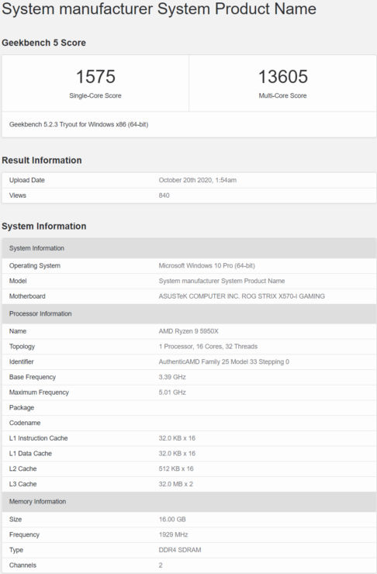The height and width of the screenshot is (574, 377).
Task: Select the 5.01 GHz value
Action: point(172,392)
